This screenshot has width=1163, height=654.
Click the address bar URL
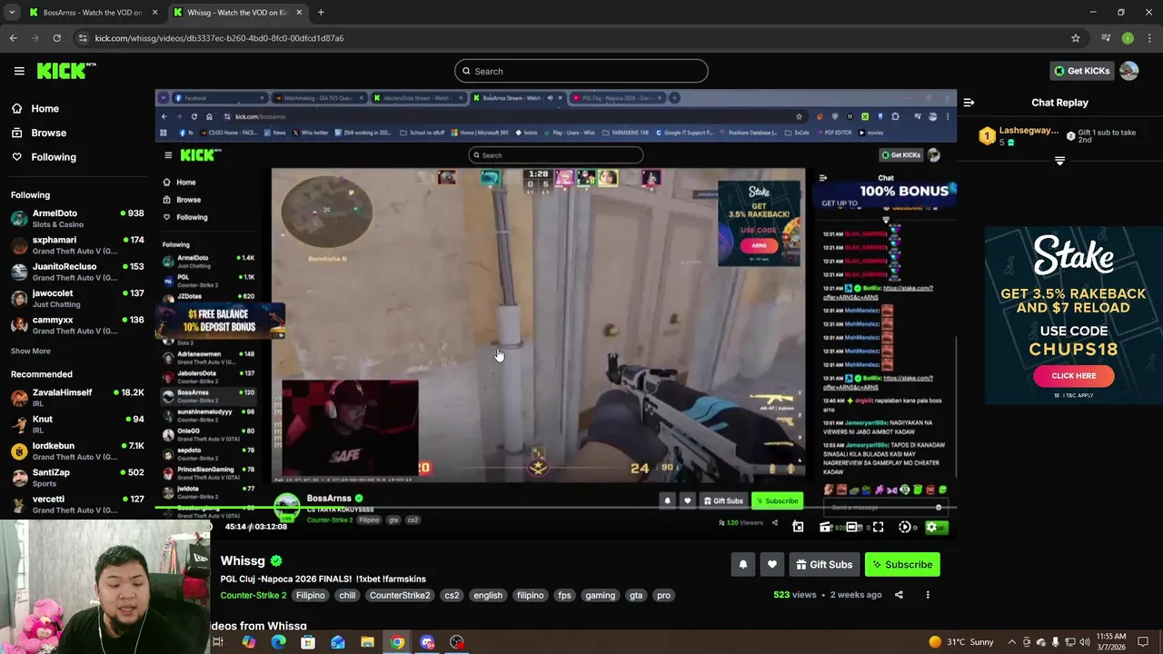tap(219, 38)
